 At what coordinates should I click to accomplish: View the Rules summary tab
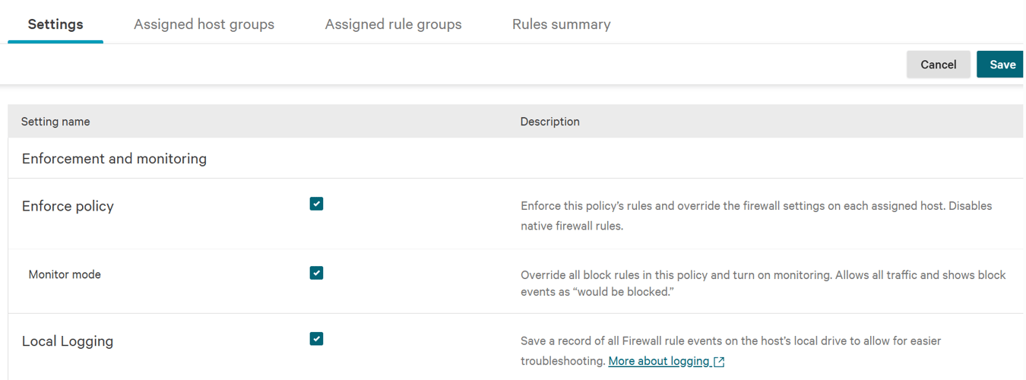pos(561,24)
